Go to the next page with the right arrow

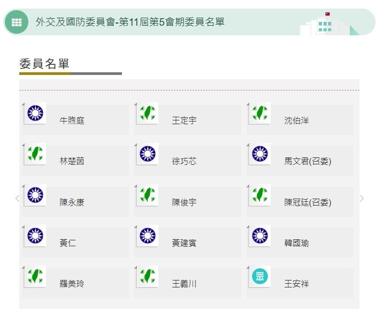coord(362,199)
